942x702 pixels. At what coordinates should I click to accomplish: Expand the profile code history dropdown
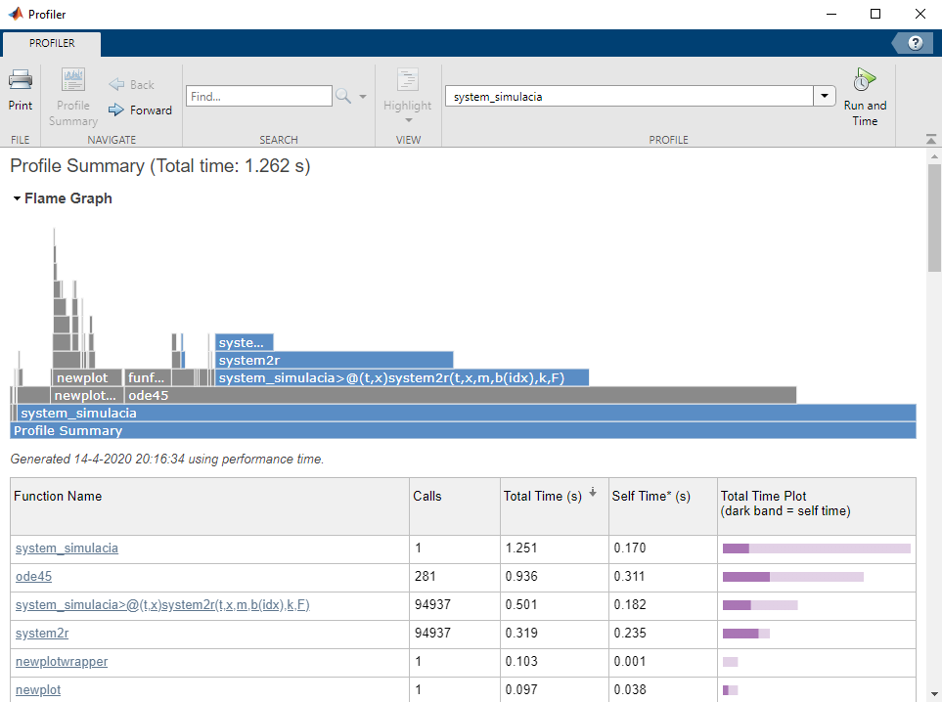coord(825,96)
